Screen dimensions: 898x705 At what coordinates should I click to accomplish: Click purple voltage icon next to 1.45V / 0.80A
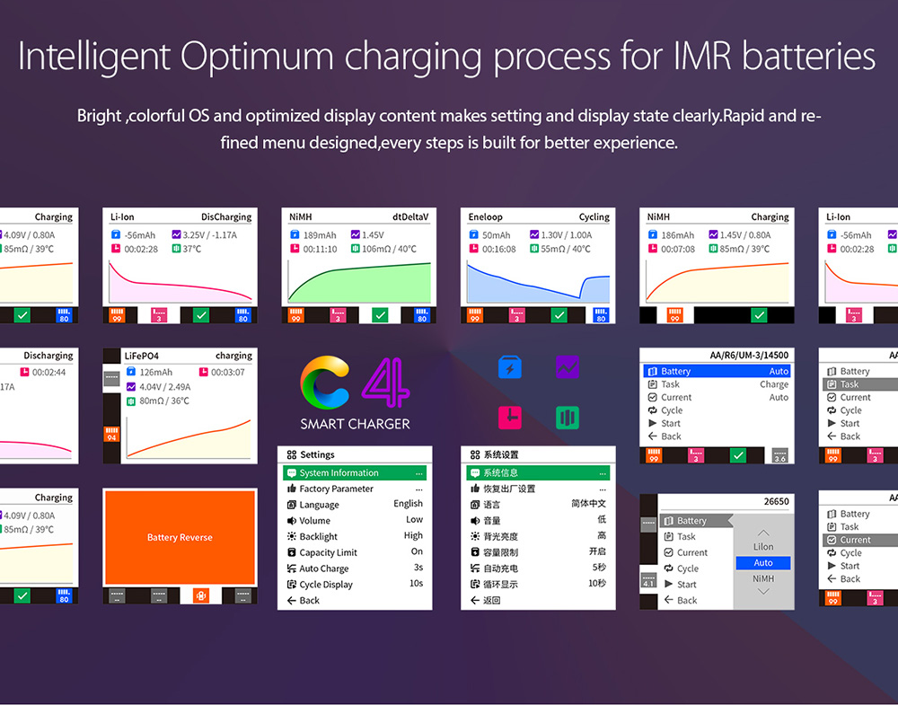point(713,234)
